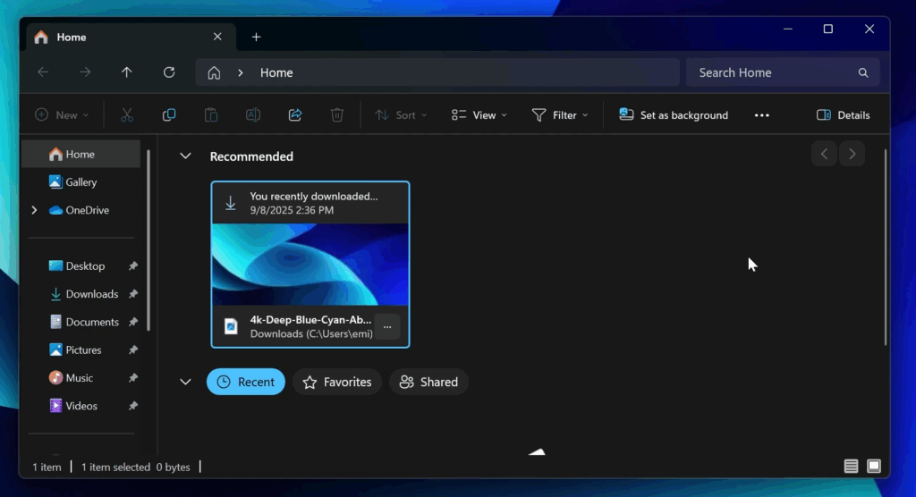Switch to list details view icon
The image size is (916, 497).
pyautogui.click(x=851, y=467)
